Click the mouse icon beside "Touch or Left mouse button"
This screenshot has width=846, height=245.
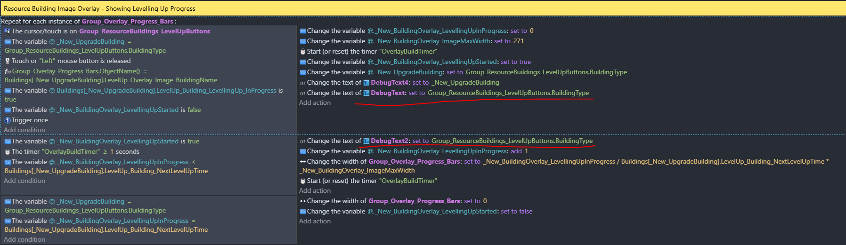pos(8,61)
